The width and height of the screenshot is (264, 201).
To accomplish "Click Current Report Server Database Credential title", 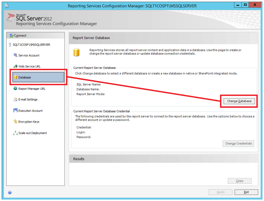I will coord(101,111).
